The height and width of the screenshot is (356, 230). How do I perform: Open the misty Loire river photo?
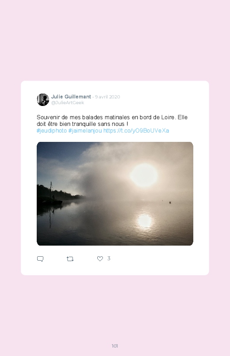[115, 194]
